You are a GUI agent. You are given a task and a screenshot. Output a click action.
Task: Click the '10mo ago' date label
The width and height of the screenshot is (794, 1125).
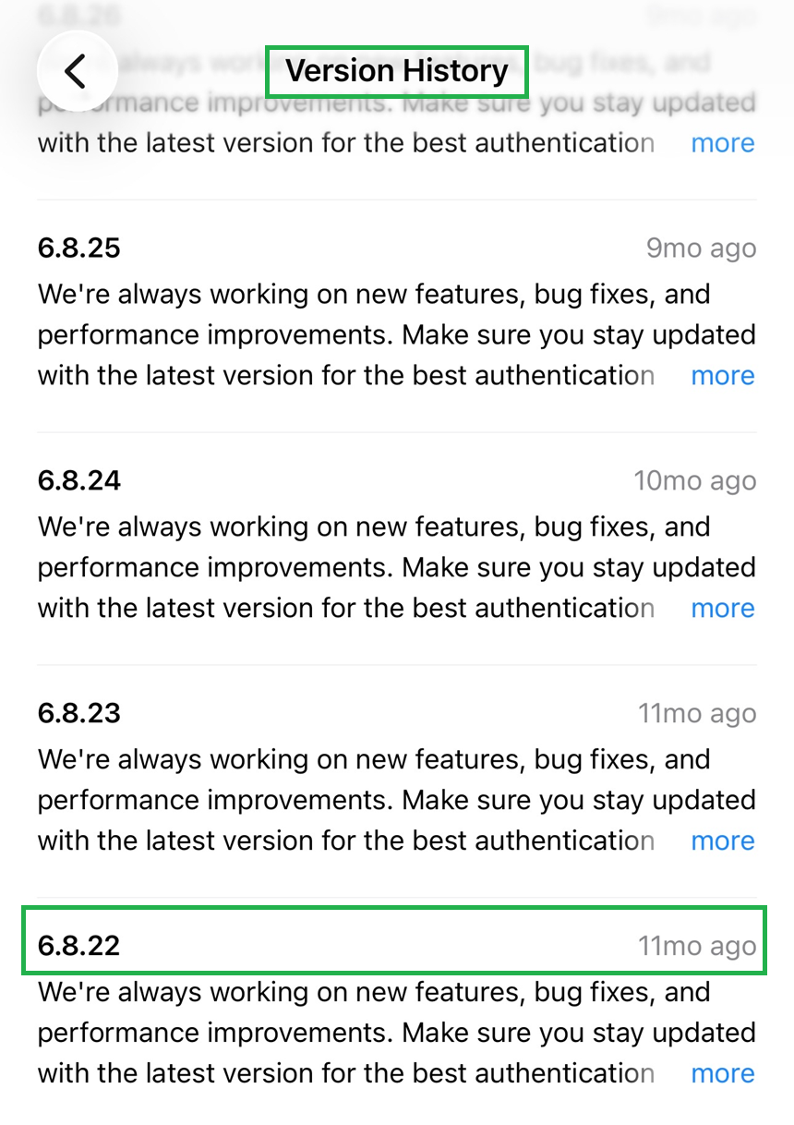click(694, 481)
